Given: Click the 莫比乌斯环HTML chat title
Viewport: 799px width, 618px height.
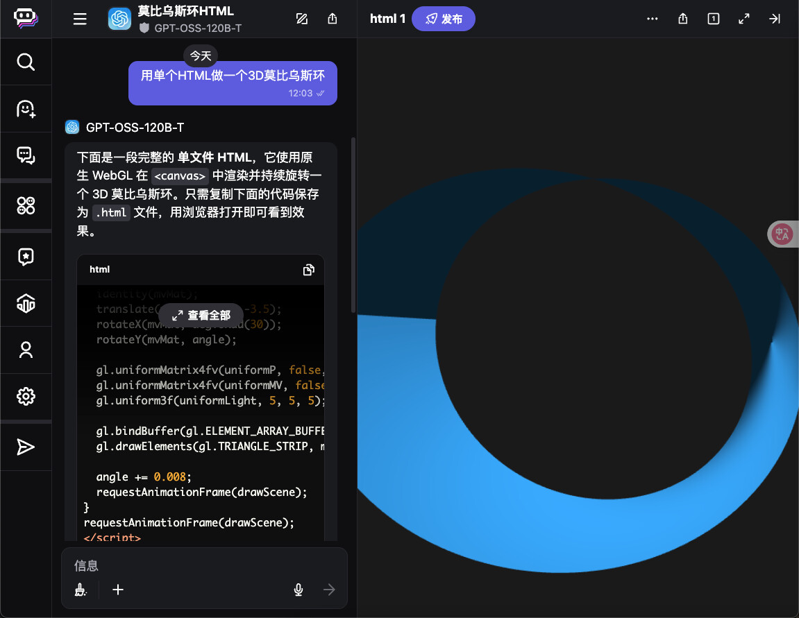Looking at the screenshot, I should point(185,10).
